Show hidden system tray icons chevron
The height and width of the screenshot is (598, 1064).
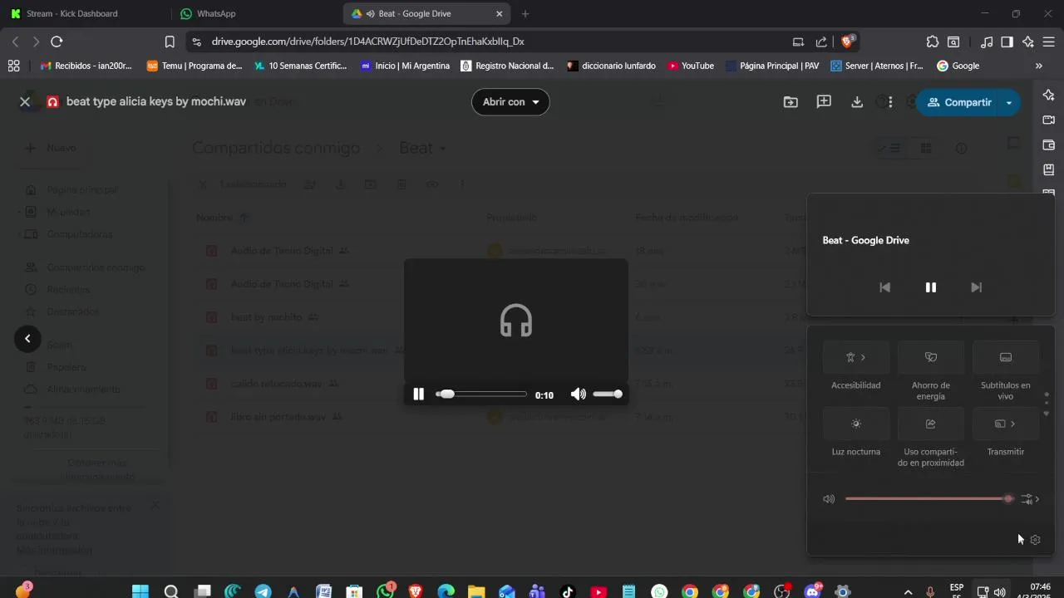(908, 592)
